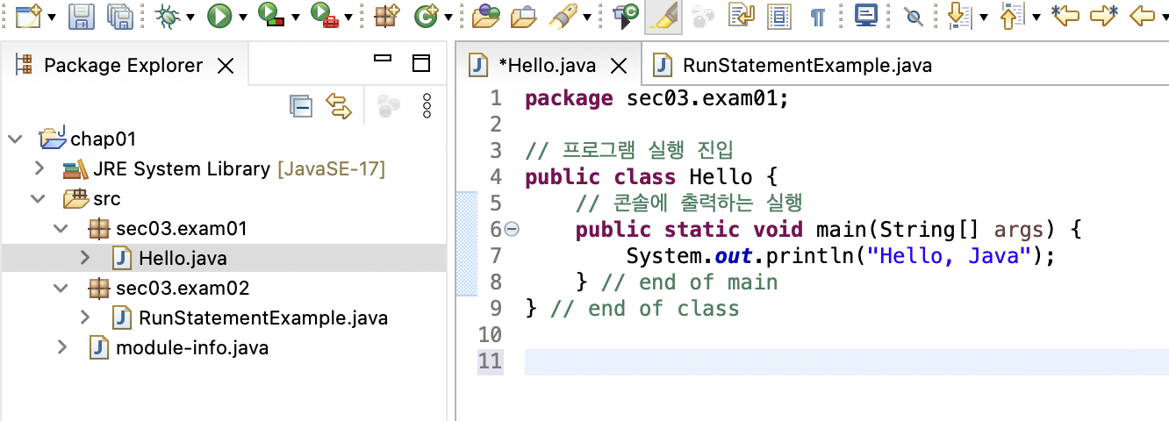Click the Open Type icon
1169x421 pixels.
coord(485,15)
